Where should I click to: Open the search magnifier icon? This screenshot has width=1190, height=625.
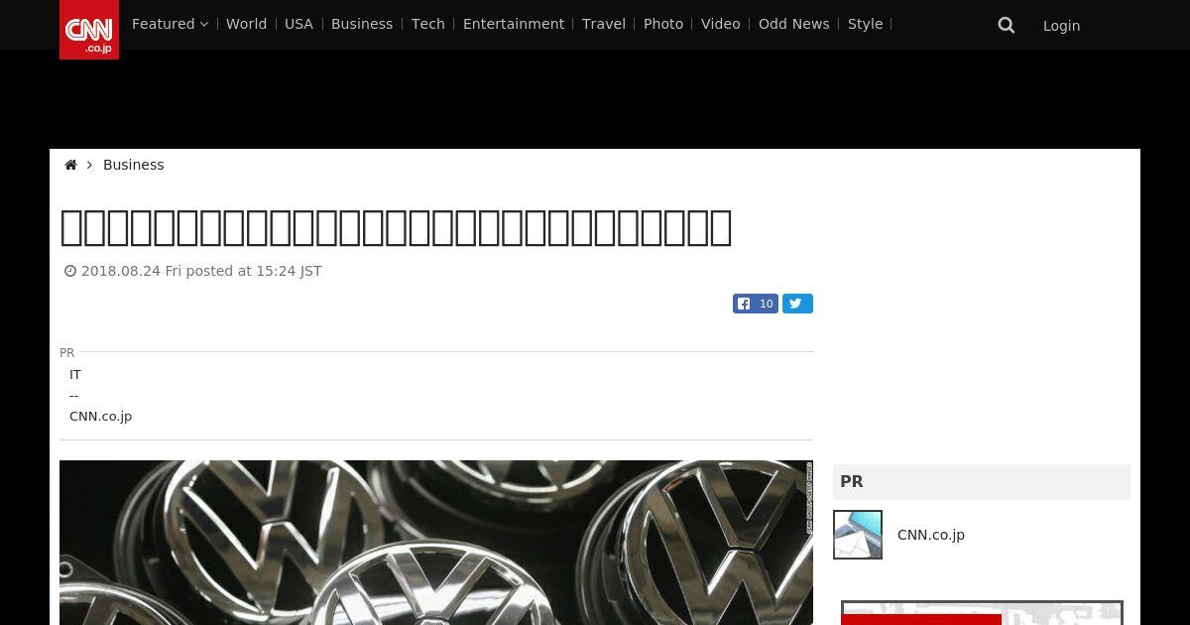click(1007, 25)
